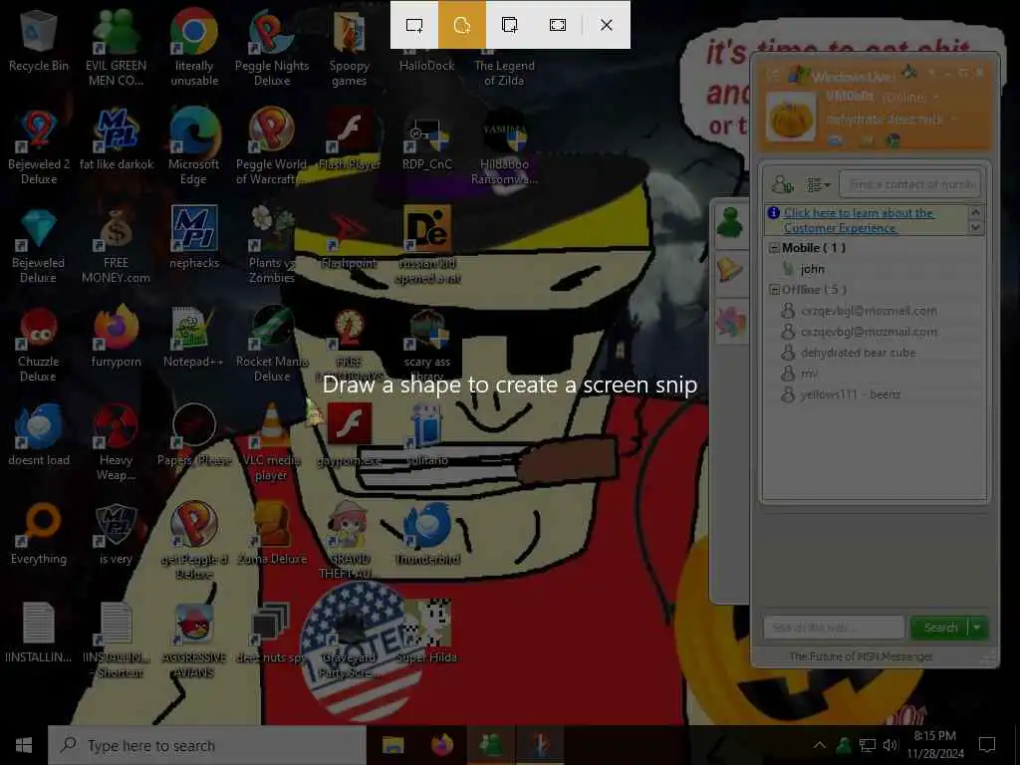The width and height of the screenshot is (1020, 765).
Task: Select the Window Snip mode
Action: point(510,25)
